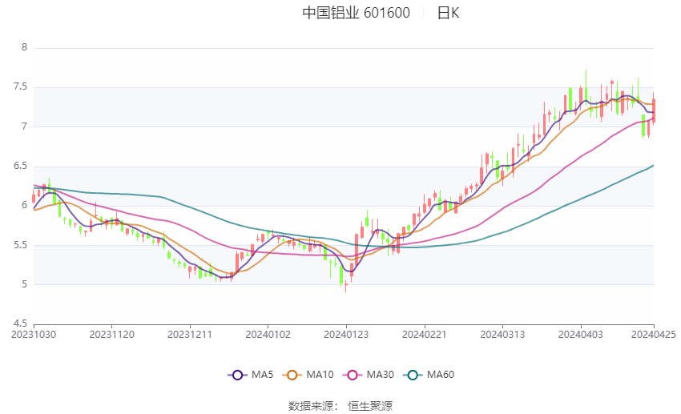Toggle the MA60 legend series

coord(429,375)
